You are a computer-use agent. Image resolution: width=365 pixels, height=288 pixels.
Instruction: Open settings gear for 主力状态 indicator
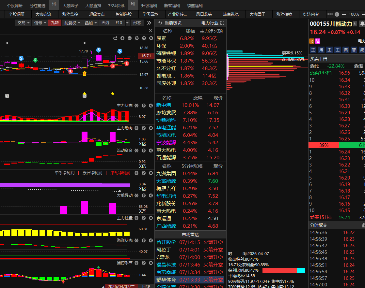[x=136, y=106]
